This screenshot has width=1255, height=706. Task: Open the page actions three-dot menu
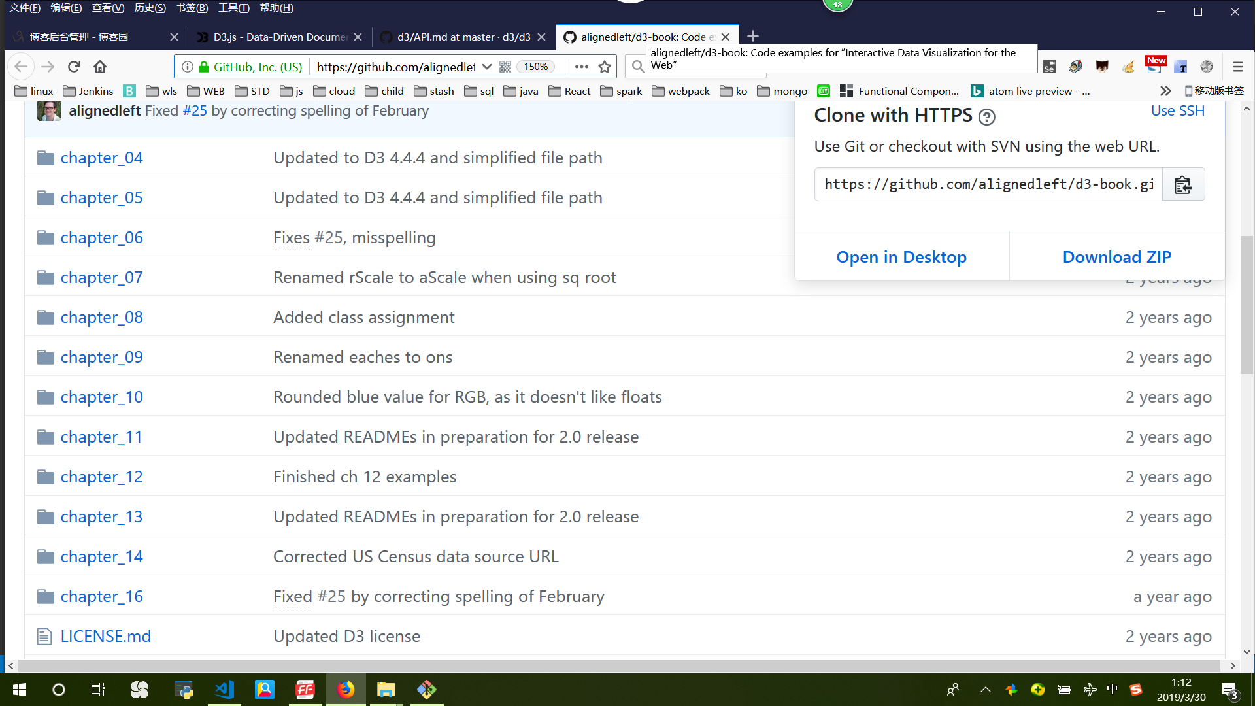[581, 67]
